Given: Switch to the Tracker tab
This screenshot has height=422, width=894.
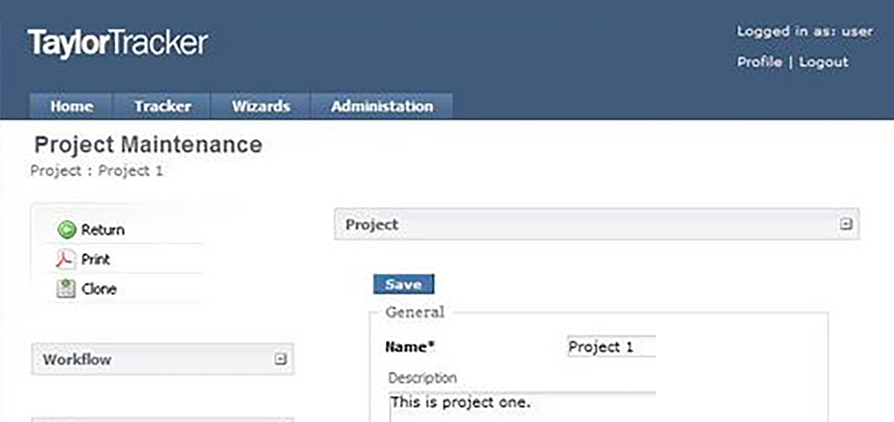Looking at the screenshot, I should 162,106.
